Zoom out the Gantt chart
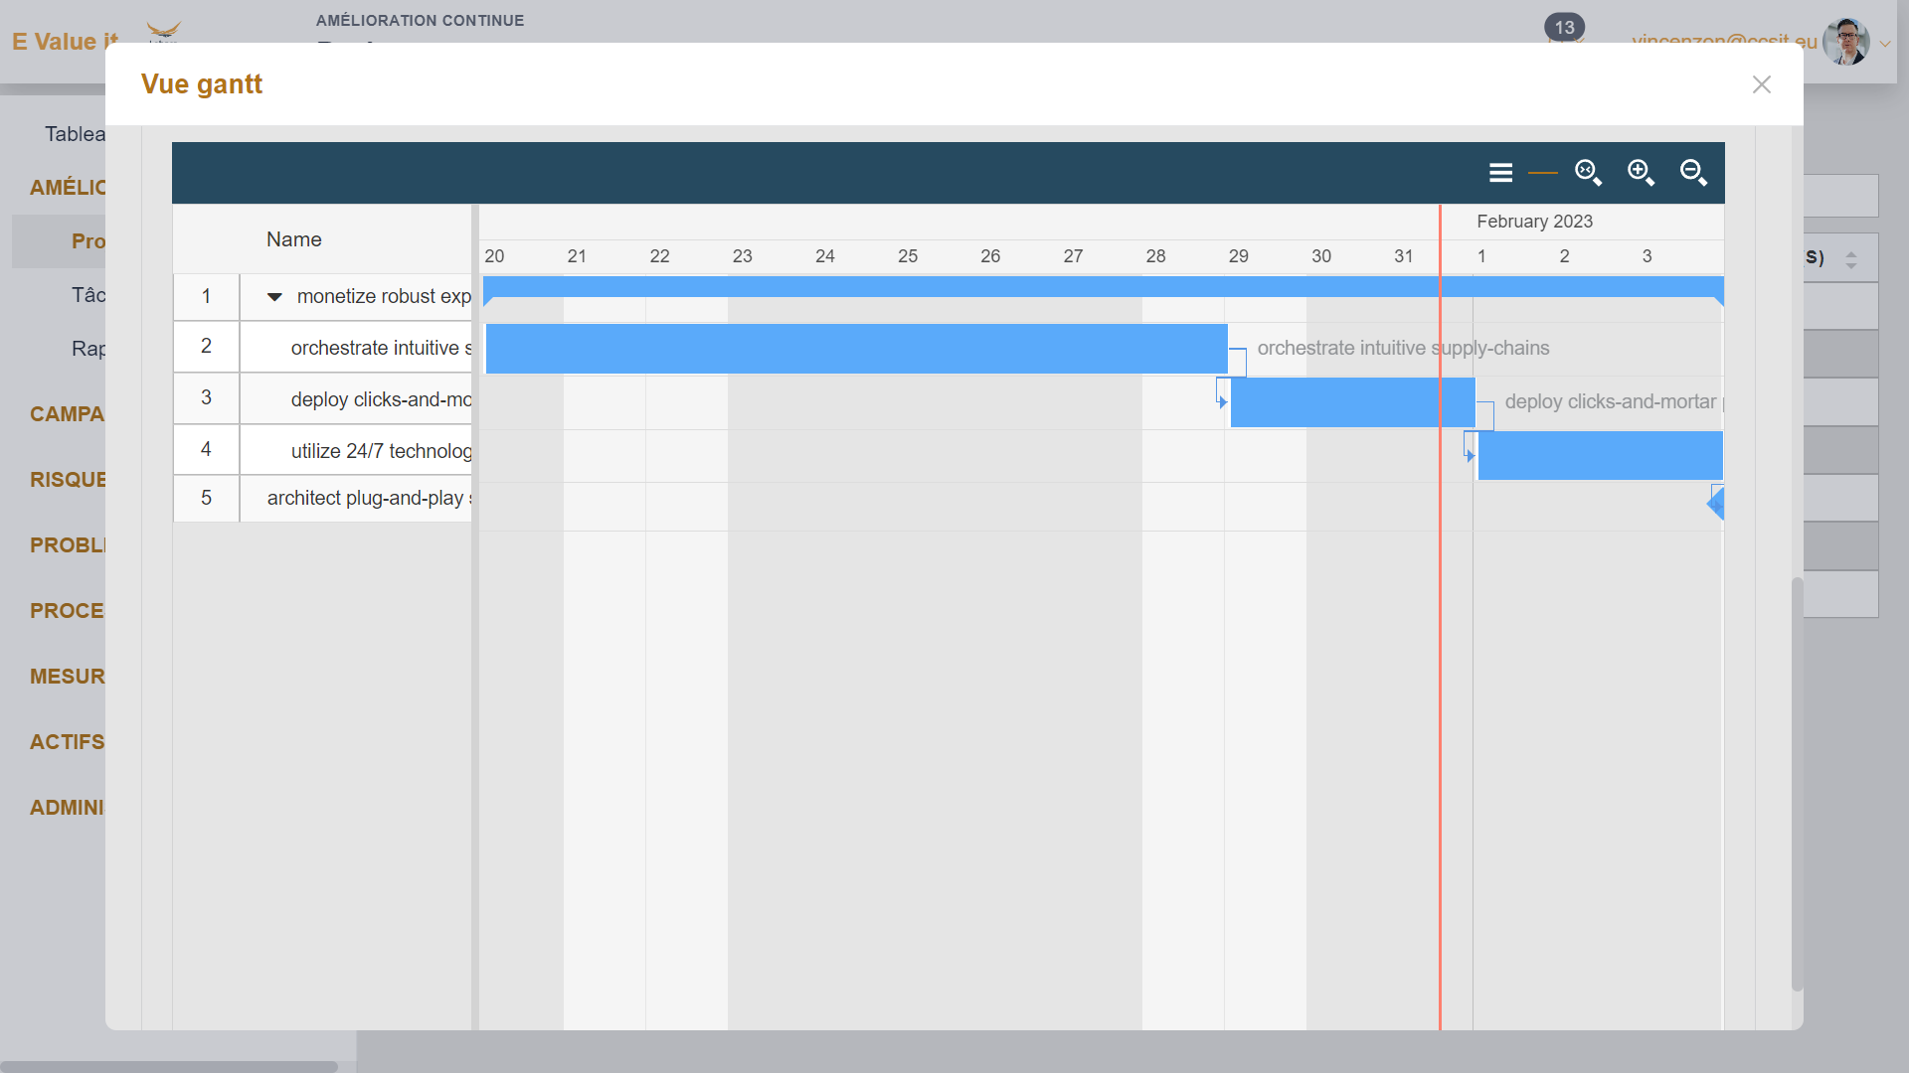Viewport: 1909px width, 1073px height. tap(1693, 173)
